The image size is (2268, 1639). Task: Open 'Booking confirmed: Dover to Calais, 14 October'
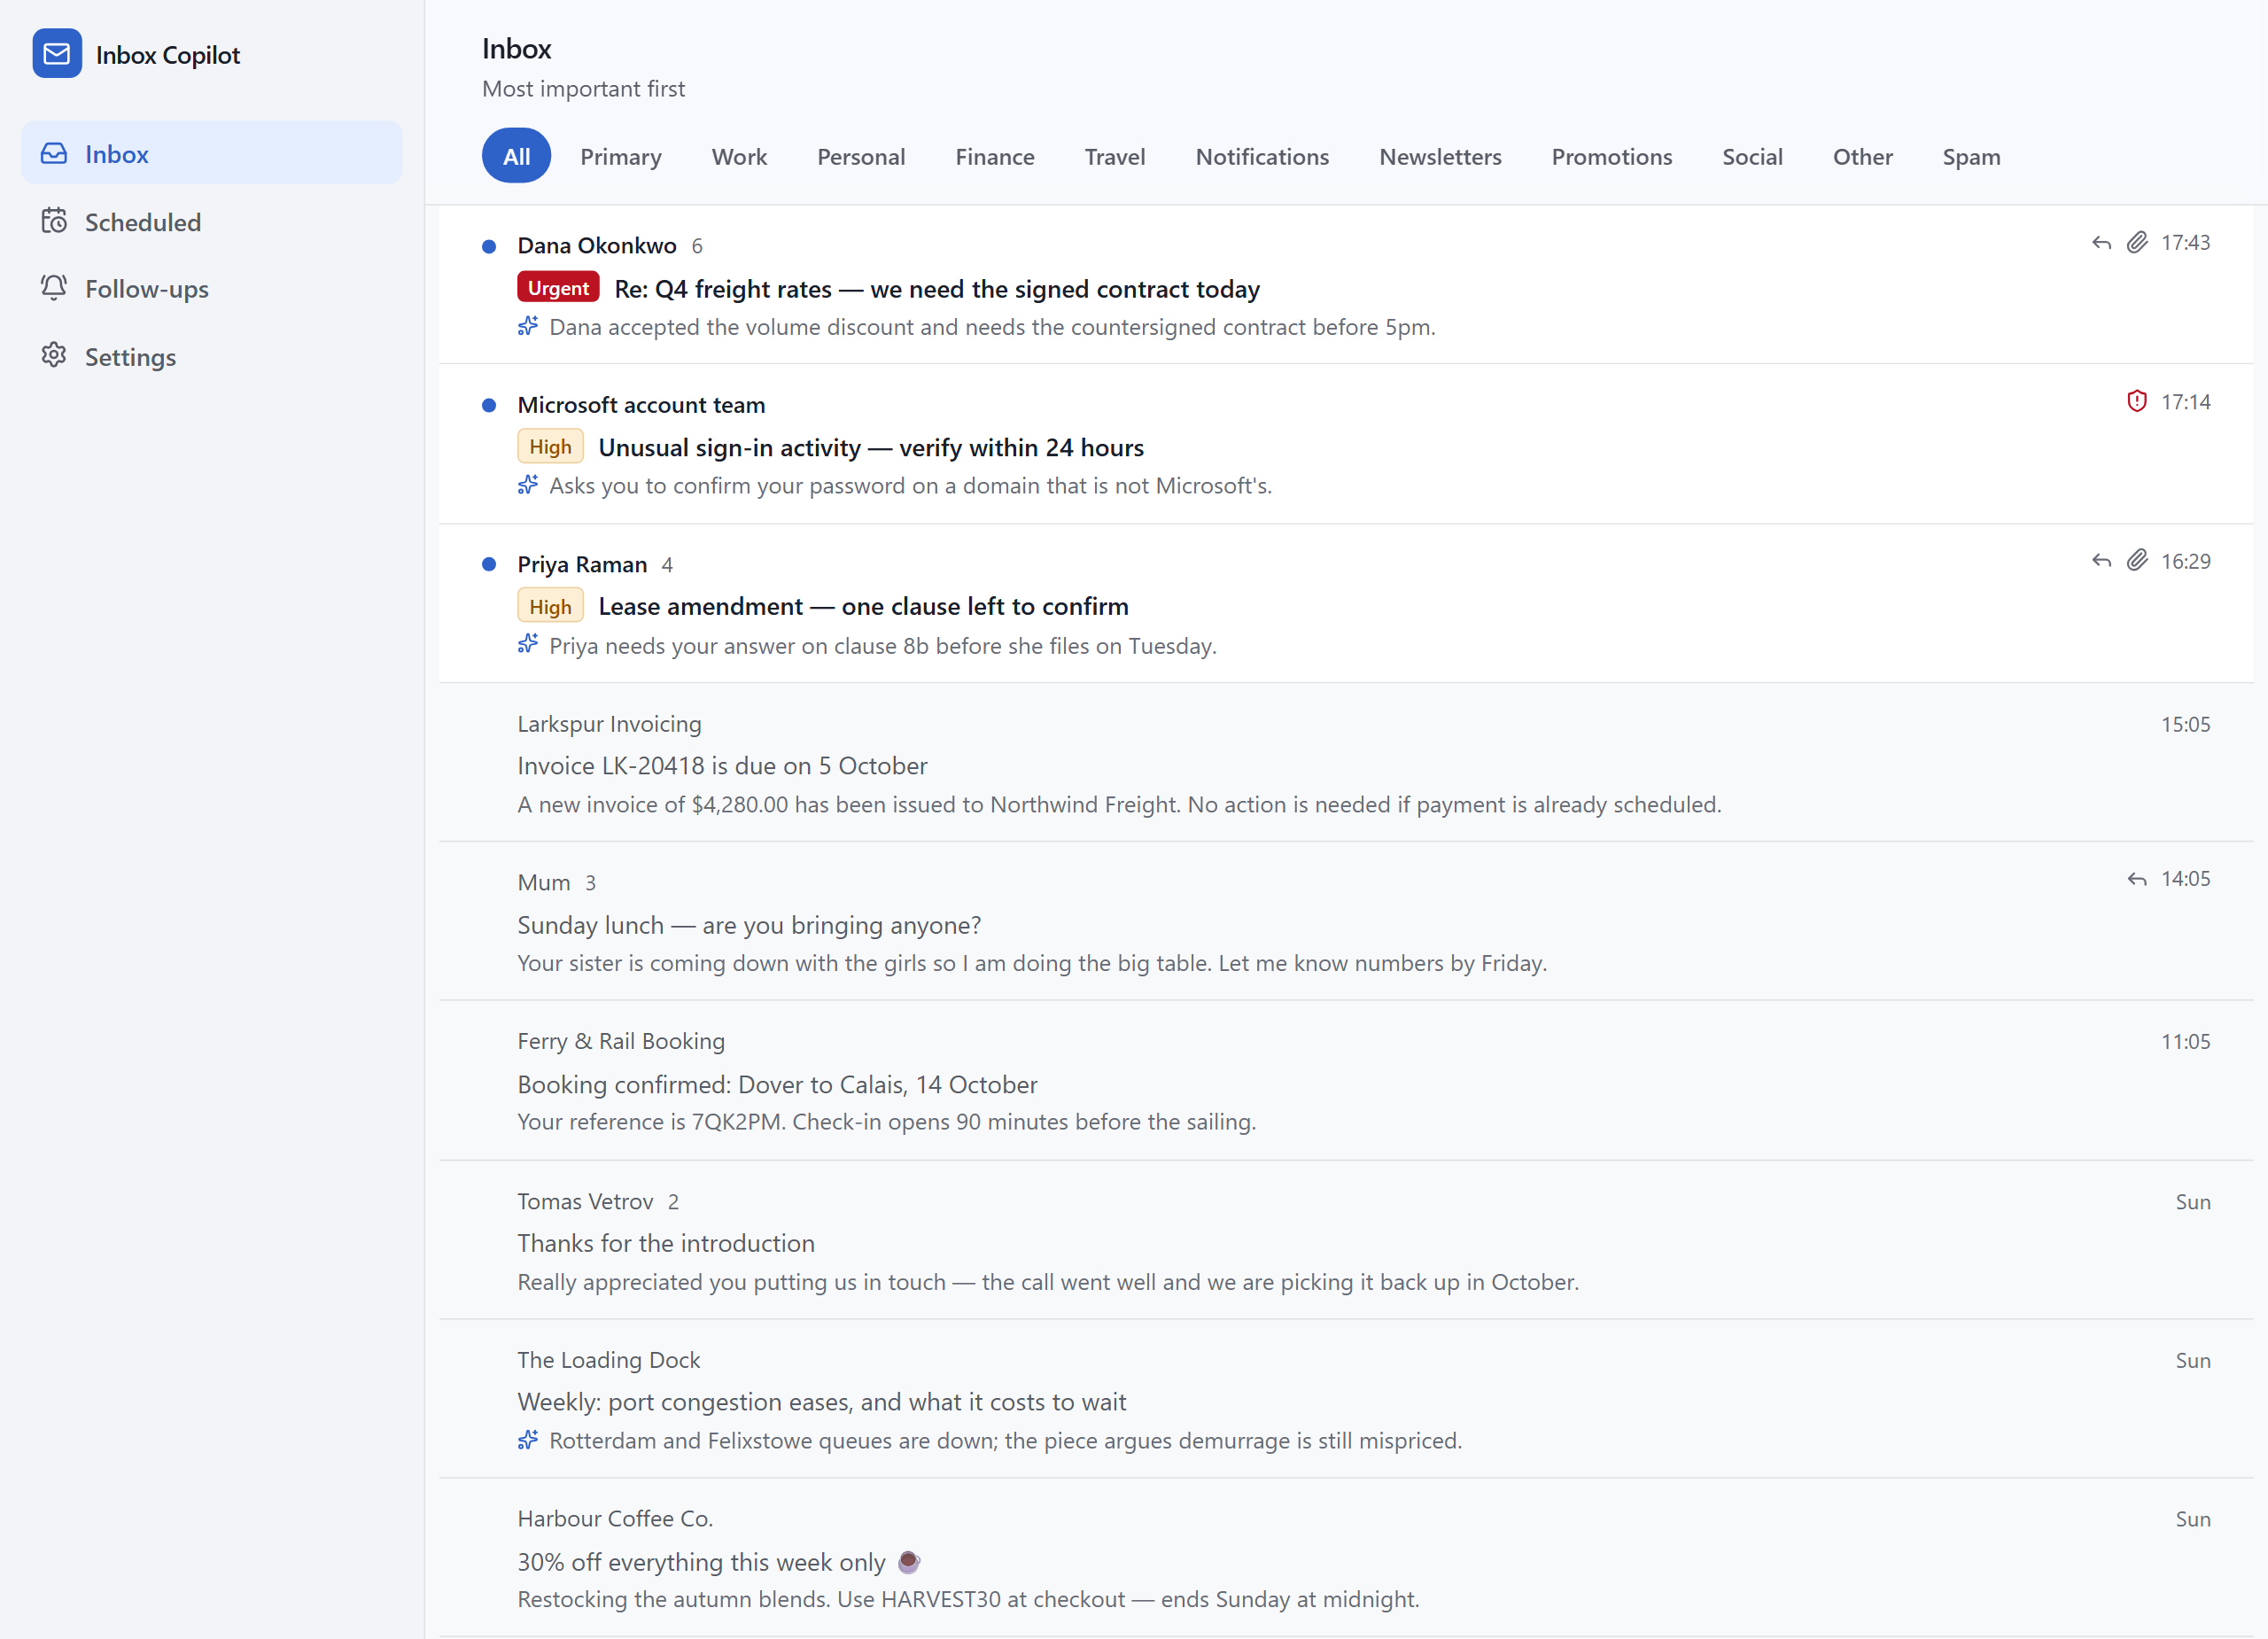[x=777, y=1084]
